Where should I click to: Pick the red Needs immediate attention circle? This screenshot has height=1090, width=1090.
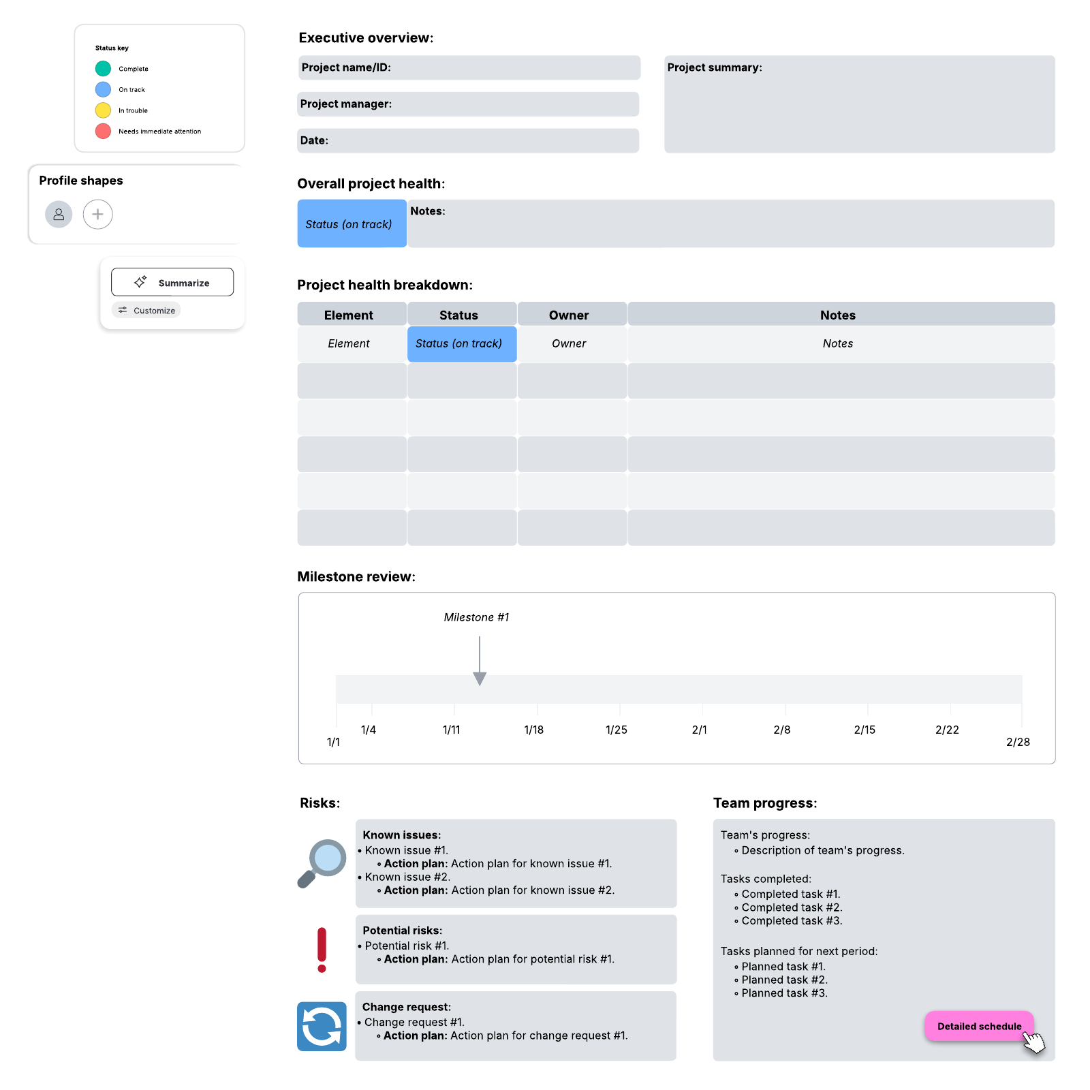[103, 131]
